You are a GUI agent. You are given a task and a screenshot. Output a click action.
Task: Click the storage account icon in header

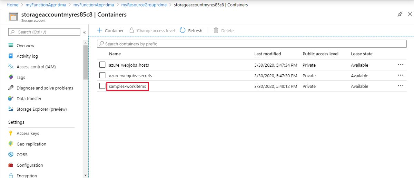tap(13, 16)
